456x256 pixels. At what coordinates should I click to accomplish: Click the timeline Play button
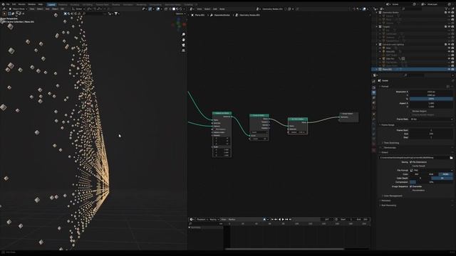[x=283, y=220]
